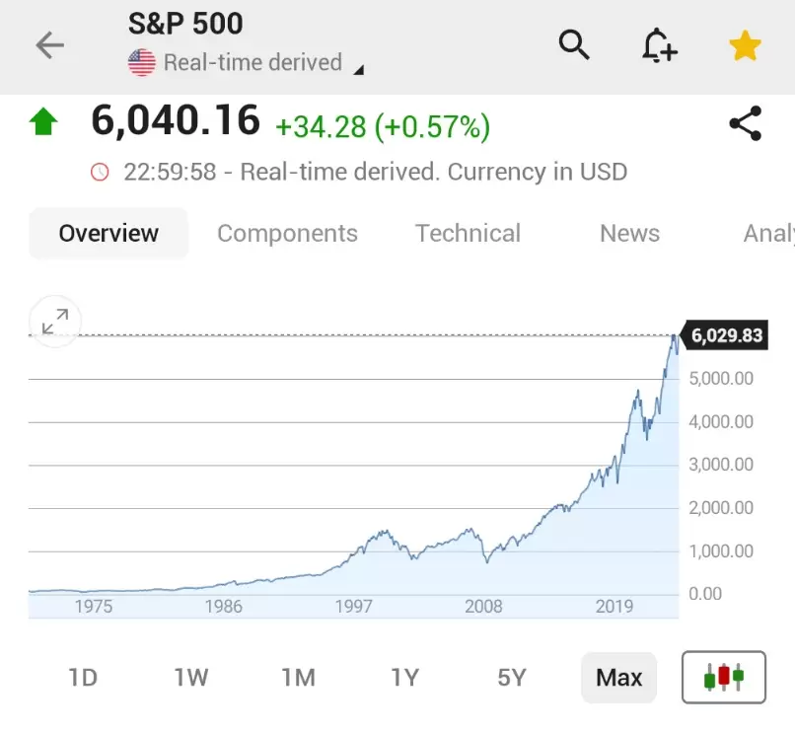The width and height of the screenshot is (795, 732).
Task: Select the Overview tab
Action: 108,234
